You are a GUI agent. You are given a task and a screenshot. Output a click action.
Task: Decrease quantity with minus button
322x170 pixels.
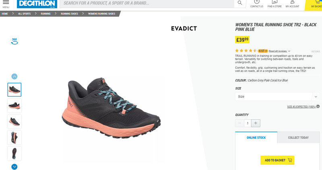point(239,123)
